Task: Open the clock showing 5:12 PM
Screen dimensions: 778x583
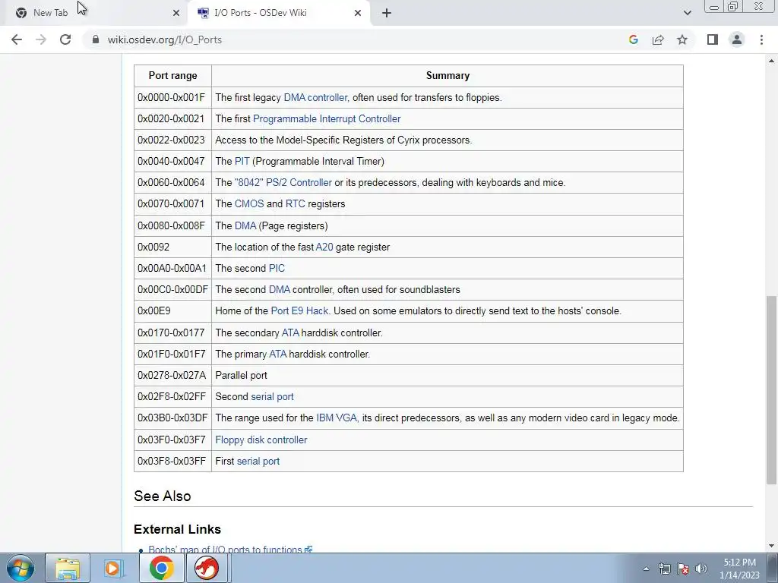Action: click(739, 569)
